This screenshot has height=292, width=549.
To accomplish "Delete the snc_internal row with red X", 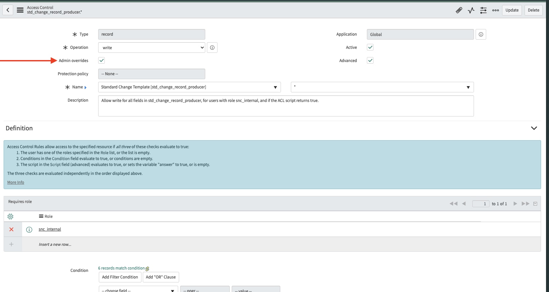I will (12, 229).
